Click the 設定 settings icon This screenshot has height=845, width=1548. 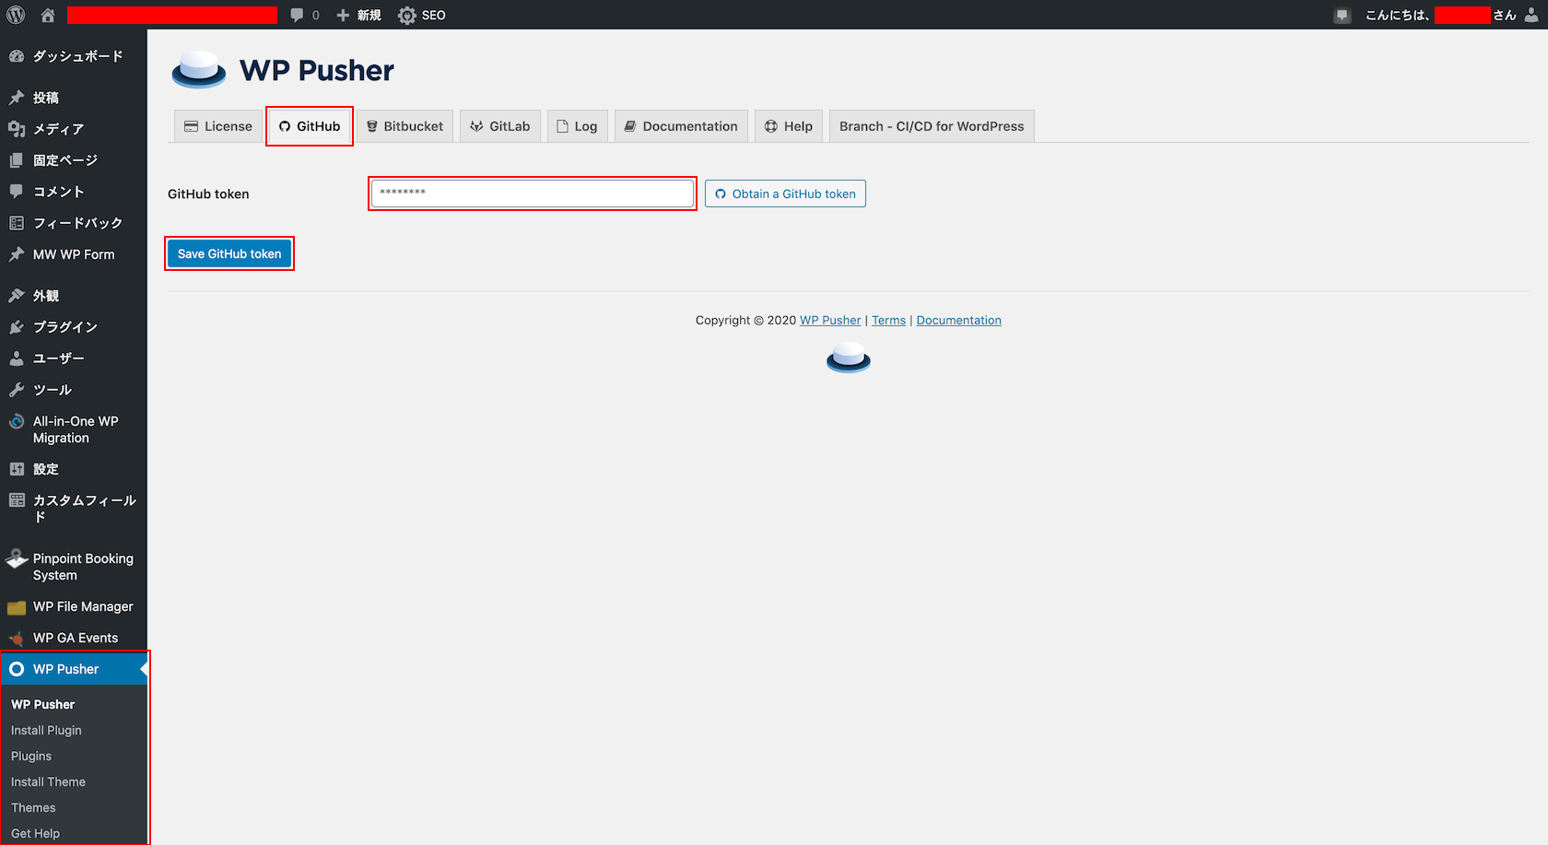[18, 468]
